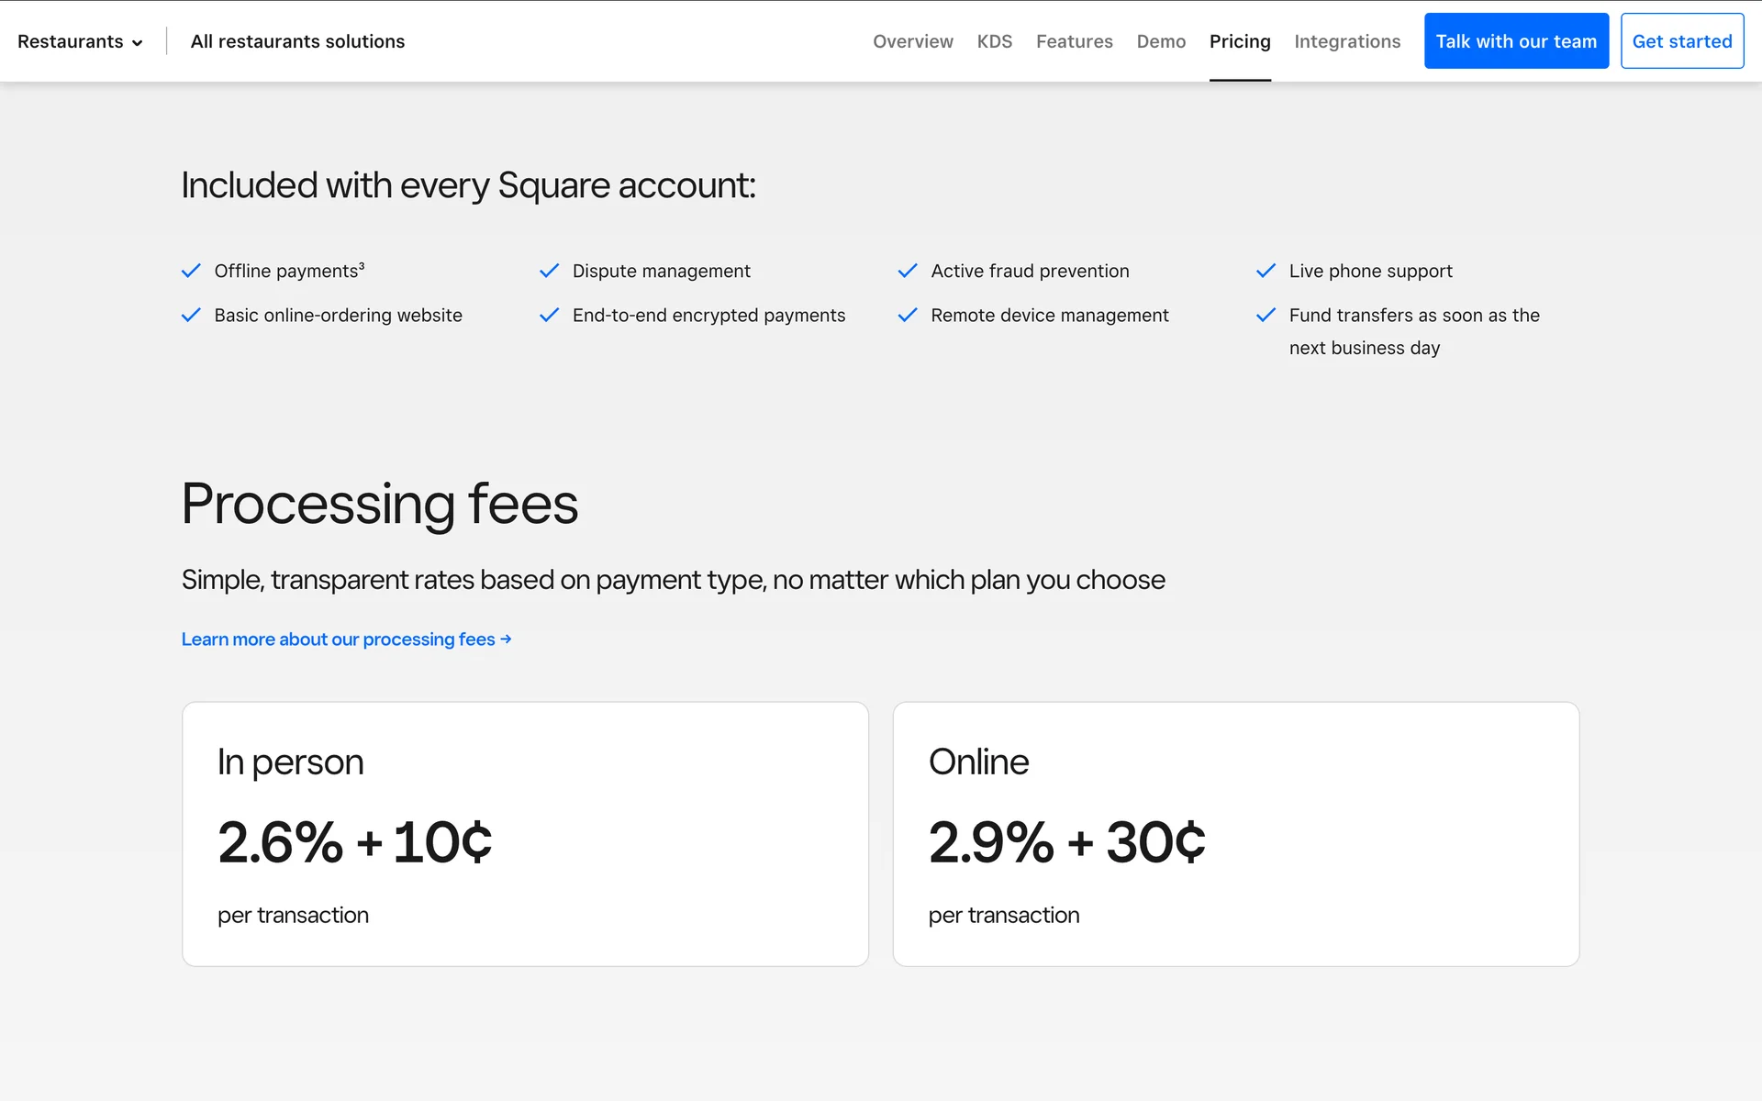Click the checkmark beside Active fraud prevention
1762x1101 pixels.
click(x=908, y=271)
